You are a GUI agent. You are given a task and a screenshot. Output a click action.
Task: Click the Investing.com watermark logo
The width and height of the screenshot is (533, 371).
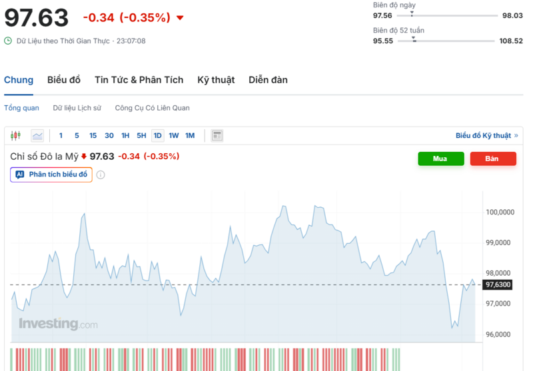pyautogui.click(x=58, y=324)
